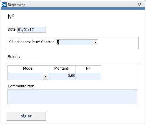Open the n° Contrat dropdown arrow

[x=95, y=42]
